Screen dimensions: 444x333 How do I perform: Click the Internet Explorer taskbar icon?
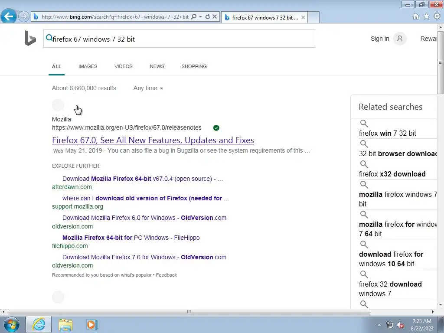click(x=39, y=324)
